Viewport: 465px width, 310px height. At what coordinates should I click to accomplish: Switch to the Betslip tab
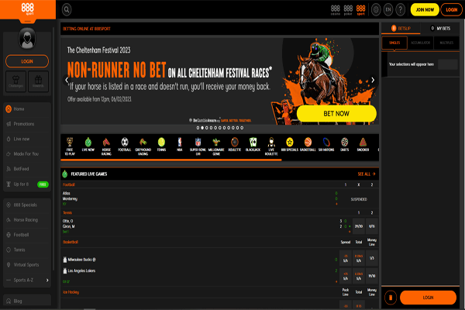pyautogui.click(x=401, y=28)
